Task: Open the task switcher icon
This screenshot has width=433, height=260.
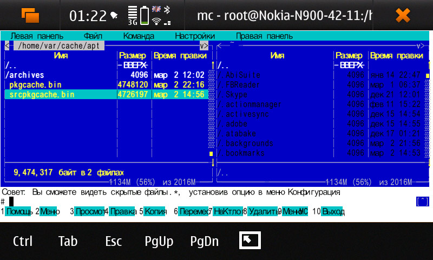Action: (30, 15)
